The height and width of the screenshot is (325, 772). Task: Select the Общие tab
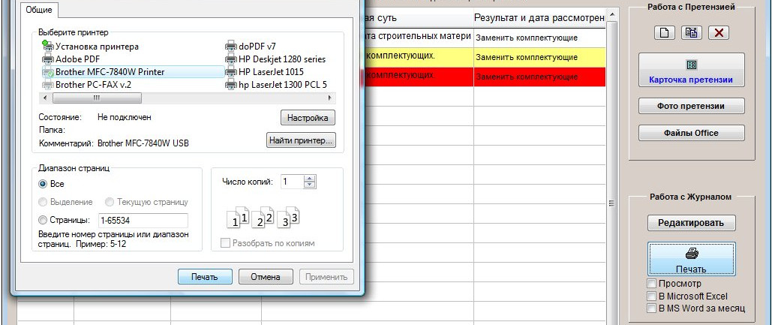(39, 10)
